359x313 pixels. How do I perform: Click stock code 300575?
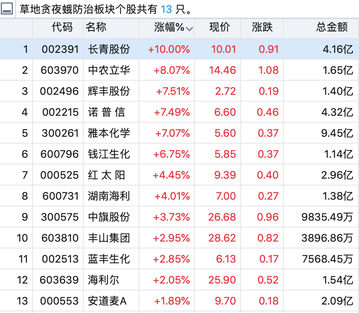tap(60, 217)
